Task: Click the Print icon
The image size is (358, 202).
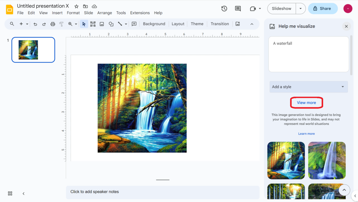Action: 53,24
